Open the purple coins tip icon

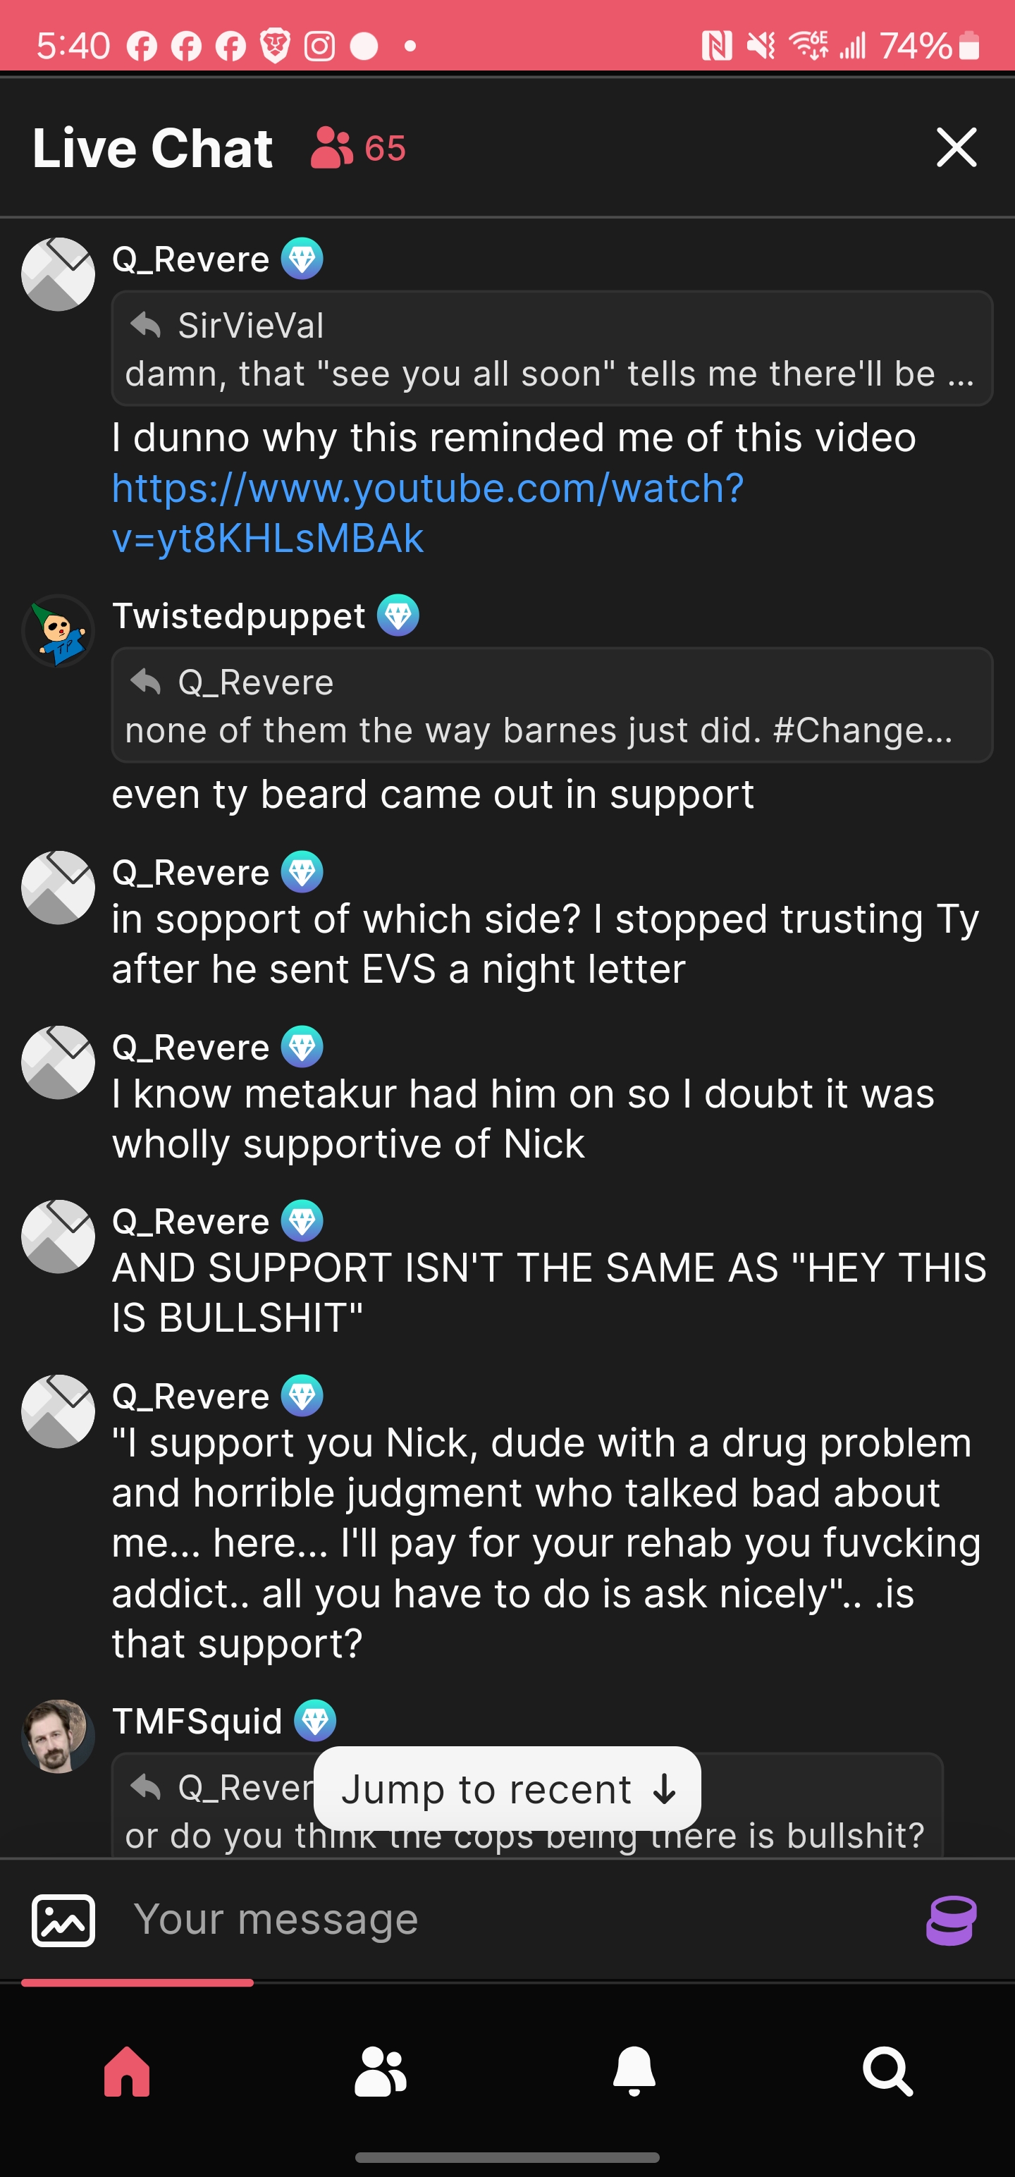pyautogui.click(x=952, y=1920)
